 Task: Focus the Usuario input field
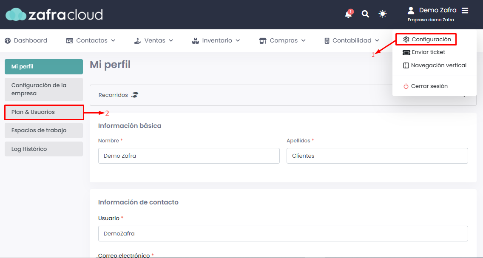point(283,234)
